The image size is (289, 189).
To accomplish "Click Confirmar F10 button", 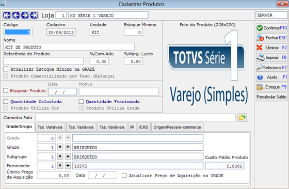I will click(x=271, y=28).
